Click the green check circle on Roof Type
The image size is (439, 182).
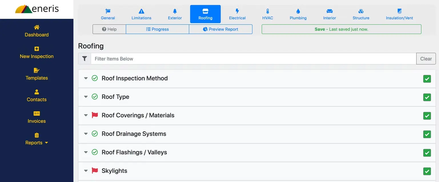pyautogui.click(x=95, y=97)
